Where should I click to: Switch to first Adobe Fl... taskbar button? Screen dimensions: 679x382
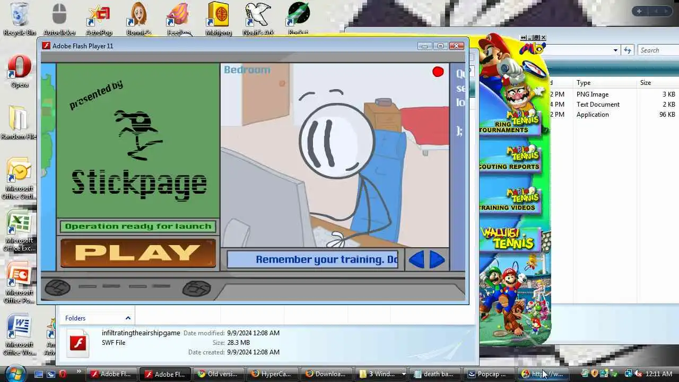[x=111, y=374]
